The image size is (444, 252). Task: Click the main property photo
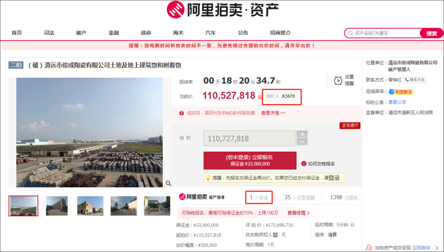[x=90, y=132]
